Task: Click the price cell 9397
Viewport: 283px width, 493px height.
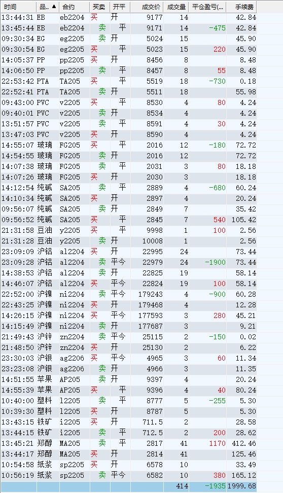Action: (154, 380)
